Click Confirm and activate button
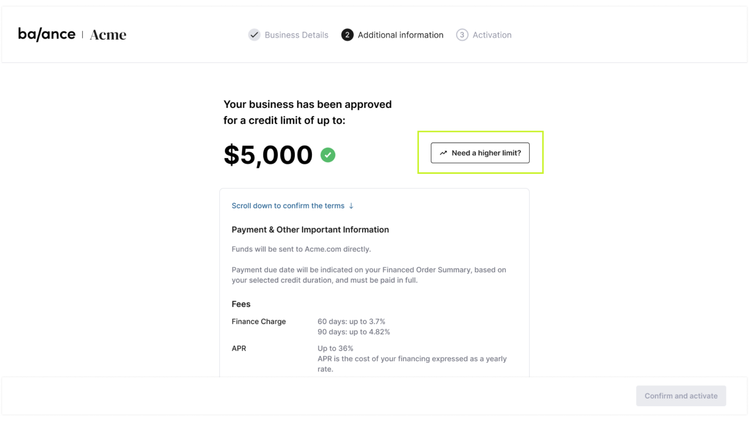This screenshot has width=749, height=421. click(681, 396)
